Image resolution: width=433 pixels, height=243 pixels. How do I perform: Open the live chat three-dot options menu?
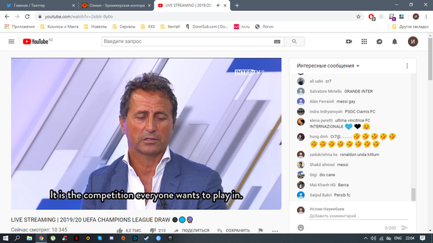[407, 66]
